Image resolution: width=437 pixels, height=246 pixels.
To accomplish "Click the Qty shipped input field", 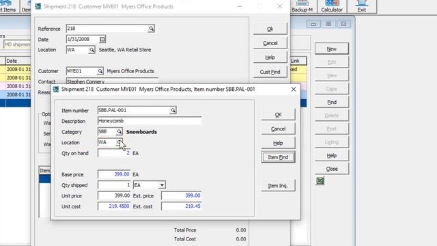I will pyautogui.click(x=114, y=185).
